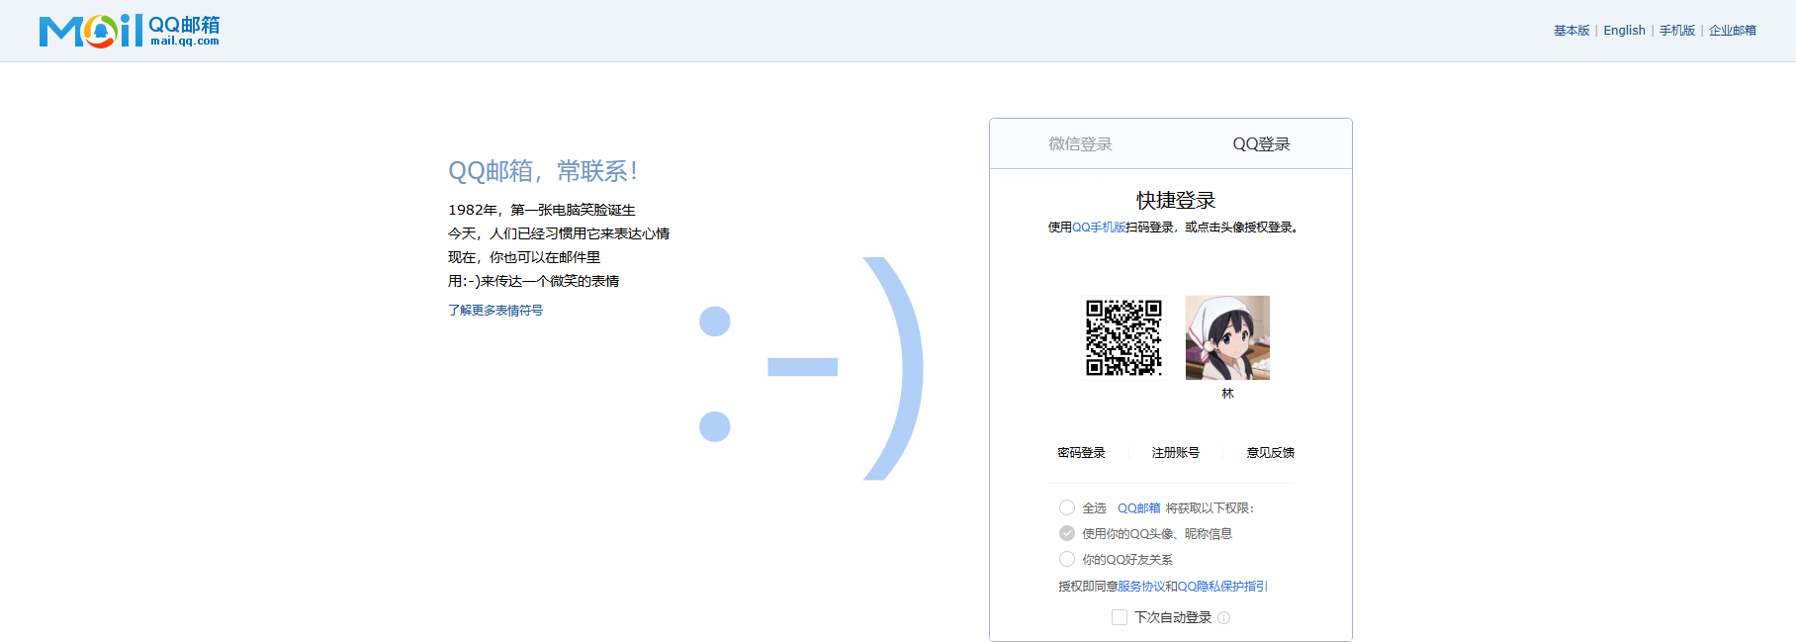Open 了解更多表情符号 link
Viewport: 1796px width, 642px height.
[495, 311]
